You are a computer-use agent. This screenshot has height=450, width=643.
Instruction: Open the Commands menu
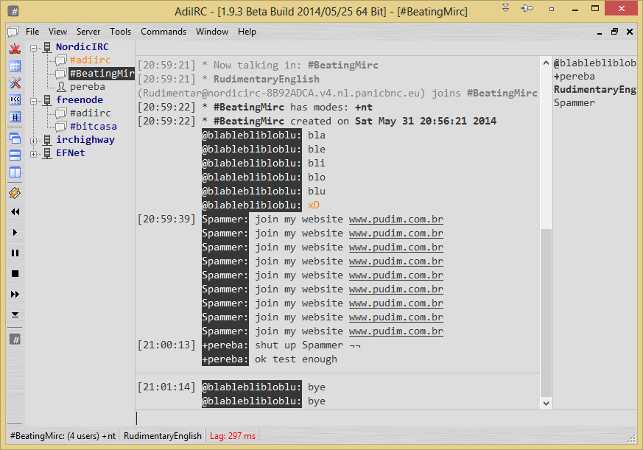[164, 32]
